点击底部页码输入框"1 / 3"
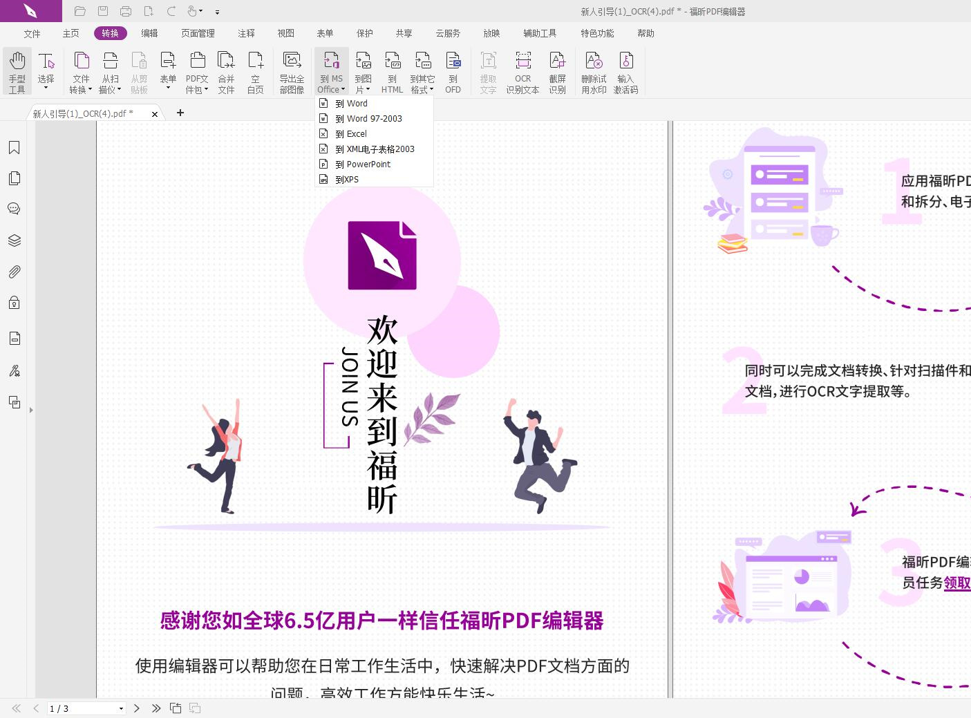The width and height of the screenshot is (971, 718). 82,708
